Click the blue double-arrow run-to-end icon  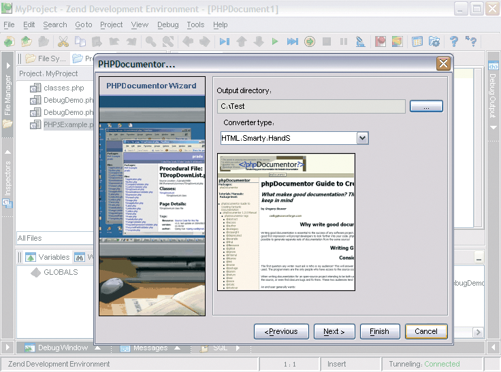point(292,41)
